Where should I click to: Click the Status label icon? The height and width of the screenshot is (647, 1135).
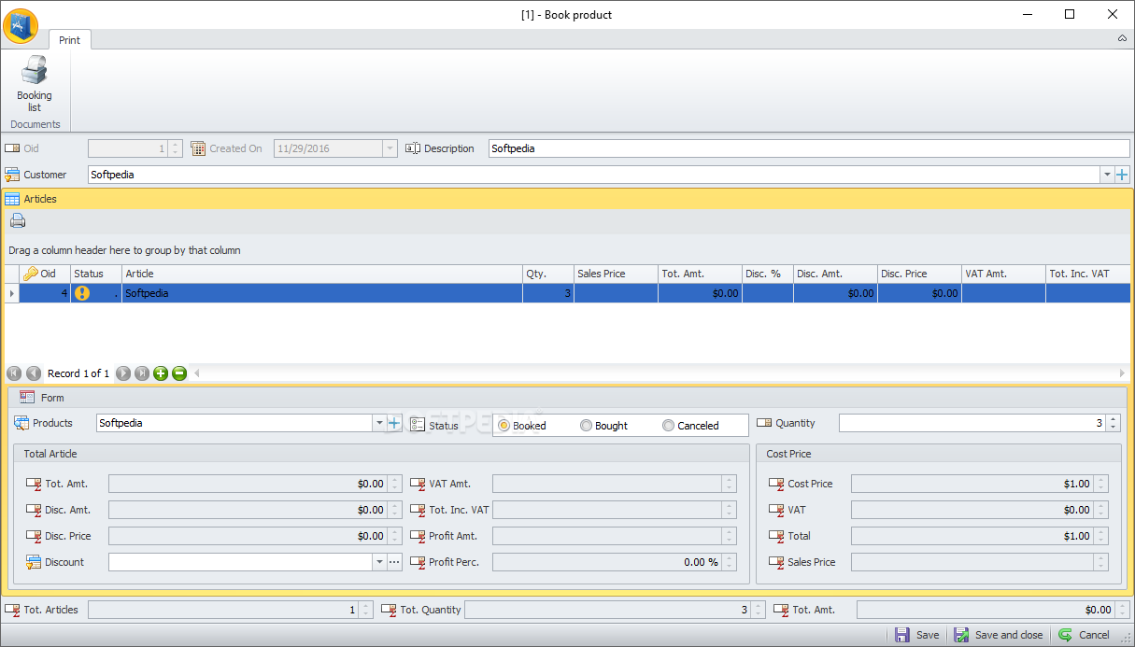[x=418, y=425]
